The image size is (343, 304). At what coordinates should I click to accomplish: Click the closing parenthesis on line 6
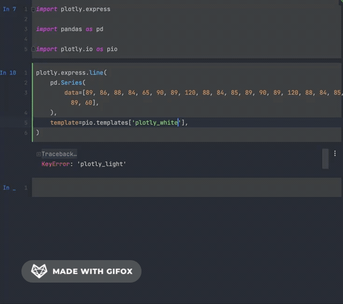[38, 132]
